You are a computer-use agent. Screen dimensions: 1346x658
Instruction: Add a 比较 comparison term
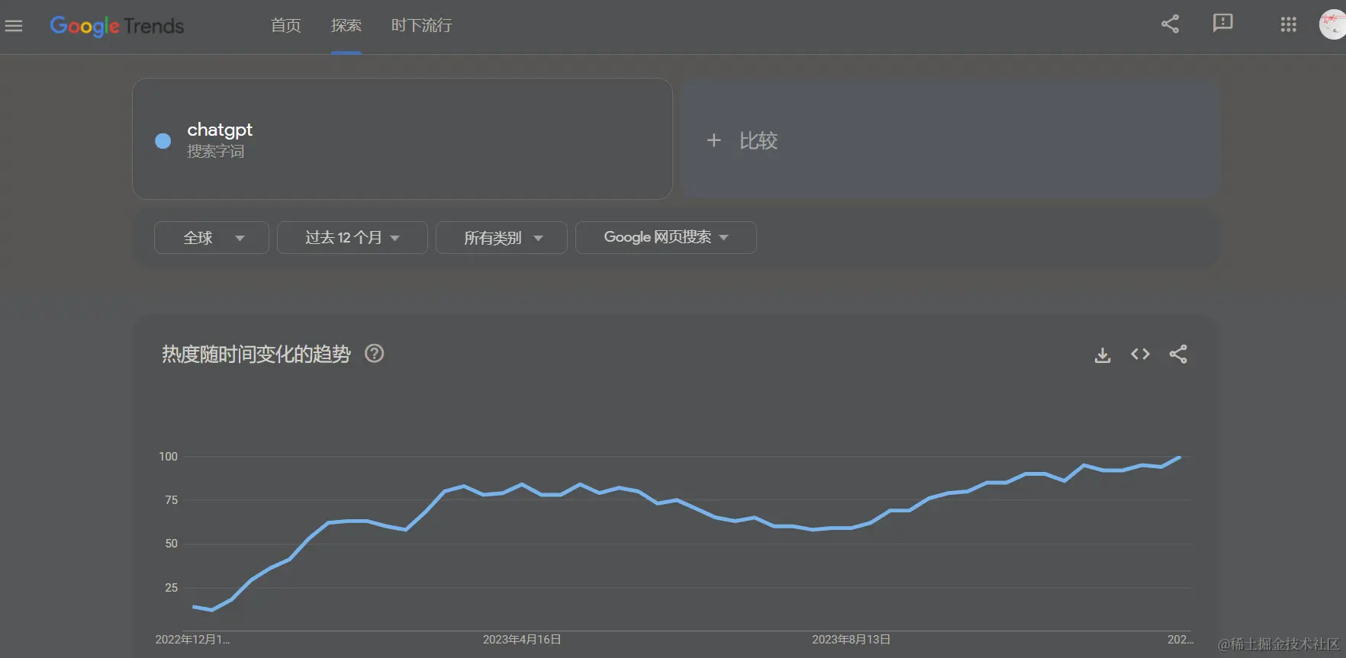(x=948, y=139)
